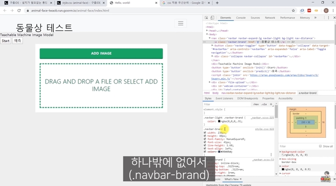This screenshot has width=336, height=186.
Task: Expand the head element node
Action: (x=207, y=31)
